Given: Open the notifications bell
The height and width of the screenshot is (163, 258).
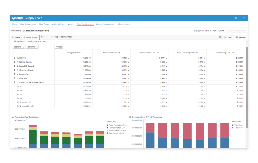Looking at the screenshot, I should (236, 18).
